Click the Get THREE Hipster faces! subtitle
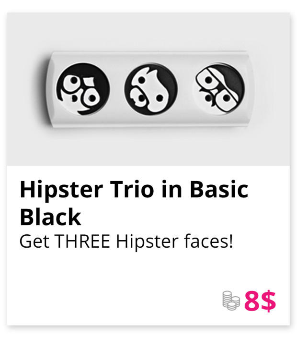The width and height of the screenshot is (297, 338). coord(126,241)
